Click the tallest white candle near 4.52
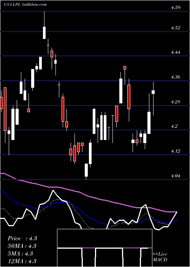 pos(44,33)
